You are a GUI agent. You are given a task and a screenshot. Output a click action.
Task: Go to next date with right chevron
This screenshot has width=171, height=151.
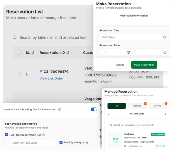pos(165,114)
